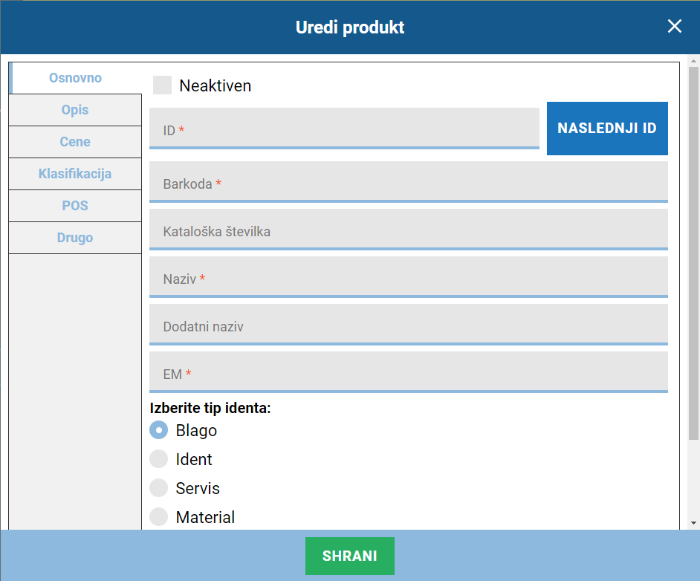700x581 pixels.
Task: Switch to the Osnovno tab
Action: pos(75,78)
